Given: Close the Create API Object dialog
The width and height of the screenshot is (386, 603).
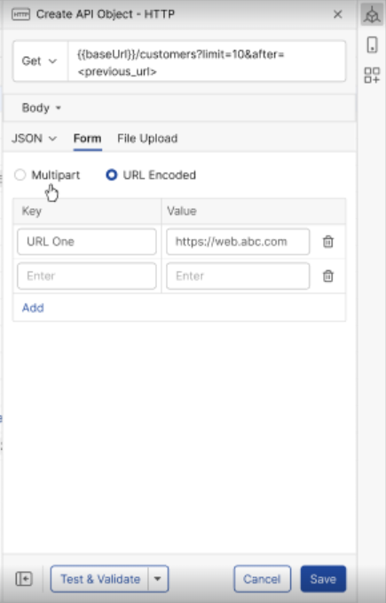Looking at the screenshot, I should point(338,14).
